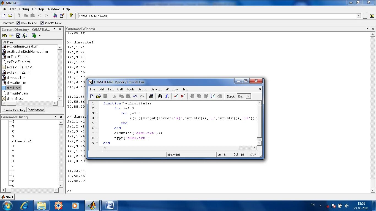Close the Current Directory panel
This screenshot has height=211, width=376.
(x=60, y=29)
